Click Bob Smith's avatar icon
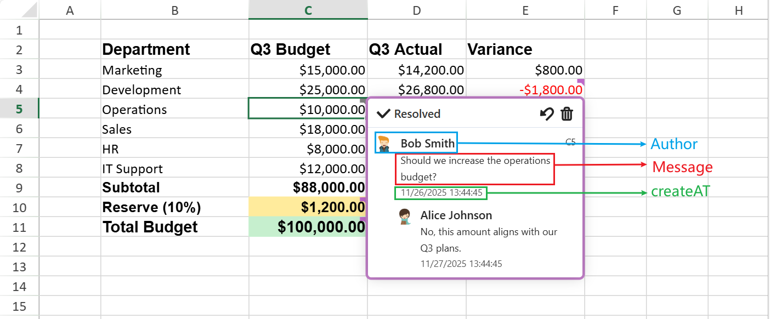Viewport: 770px width, 319px height. tap(384, 144)
